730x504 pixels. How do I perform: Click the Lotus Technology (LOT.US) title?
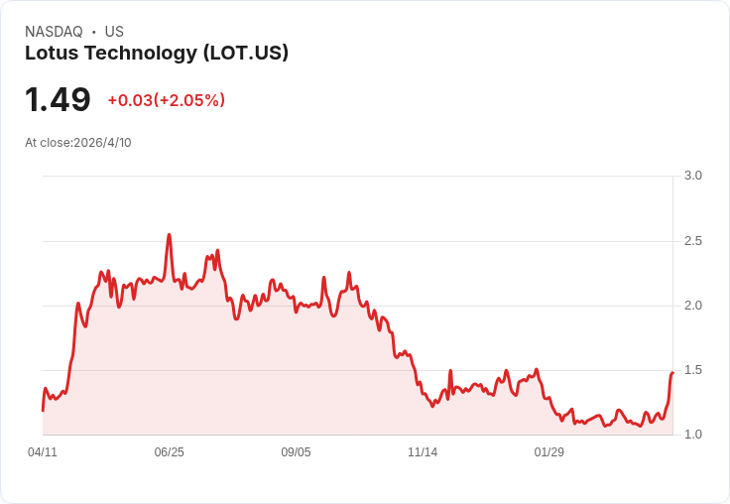(x=157, y=54)
